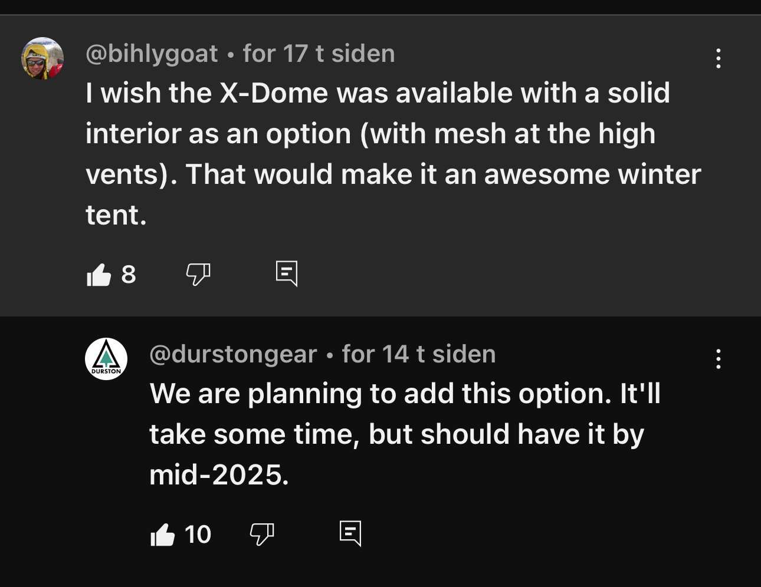
Task: Click the like count 10
Action: click(198, 535)
